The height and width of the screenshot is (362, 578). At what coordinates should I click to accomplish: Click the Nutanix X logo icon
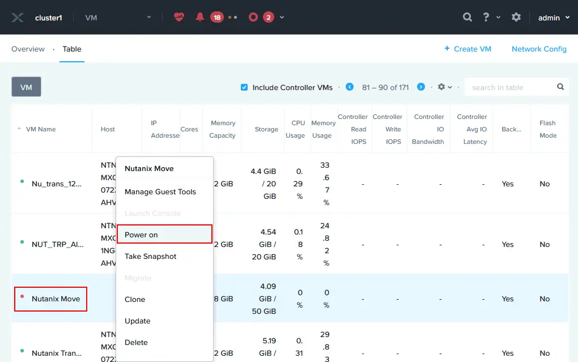(18, 18)
